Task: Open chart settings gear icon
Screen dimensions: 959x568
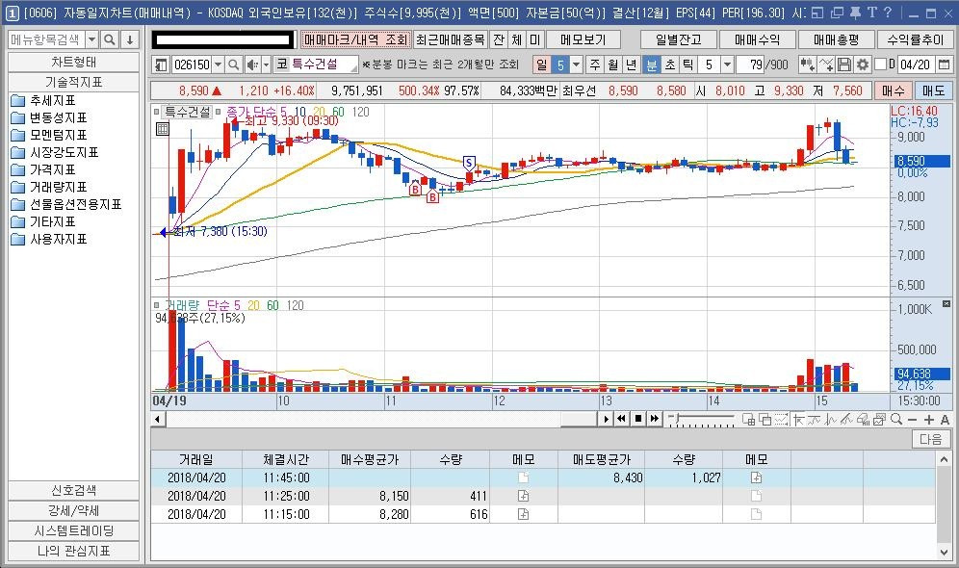Action: click(863, 65)
